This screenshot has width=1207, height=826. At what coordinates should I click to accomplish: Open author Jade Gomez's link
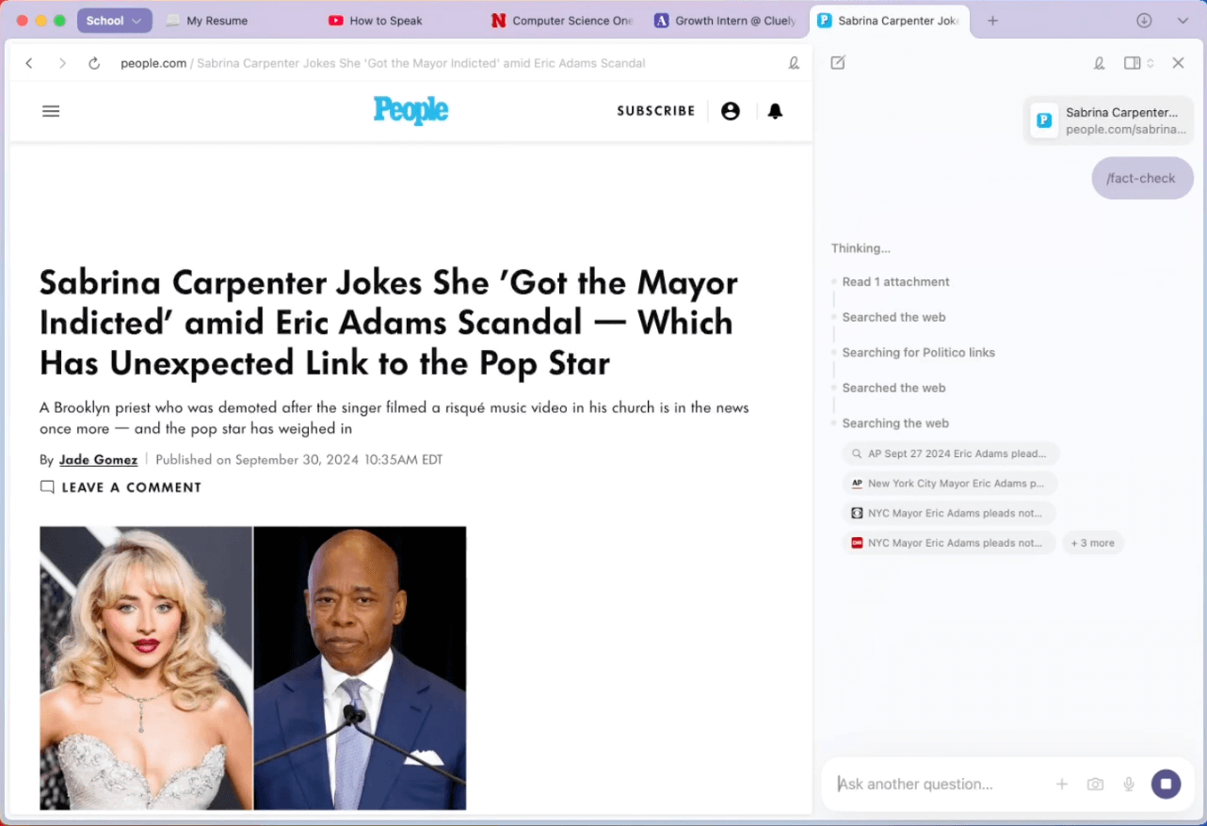98,460
